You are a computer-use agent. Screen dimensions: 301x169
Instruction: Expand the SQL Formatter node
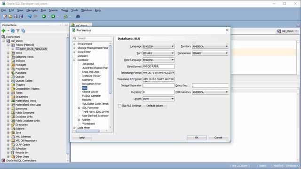[x=79, y=108]
